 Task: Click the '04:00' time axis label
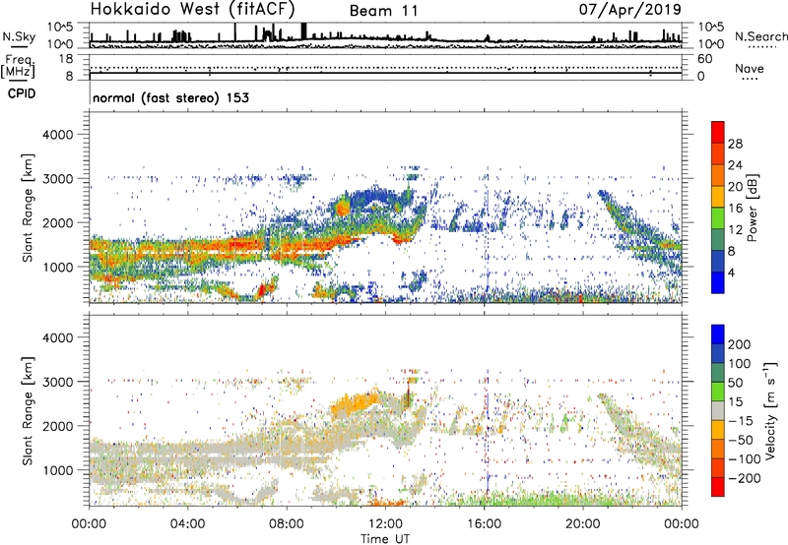coord(188,524)
